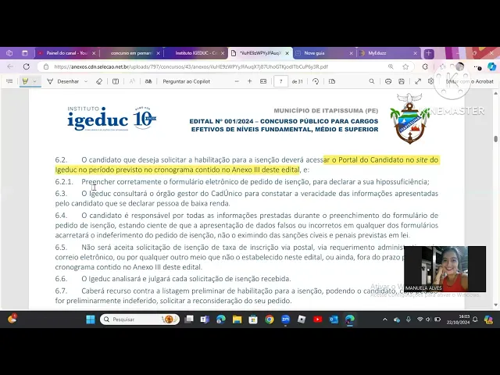Screen dimensions: 500x375
Task: Toggle the page view layout icon
Action: click(332, 81)
